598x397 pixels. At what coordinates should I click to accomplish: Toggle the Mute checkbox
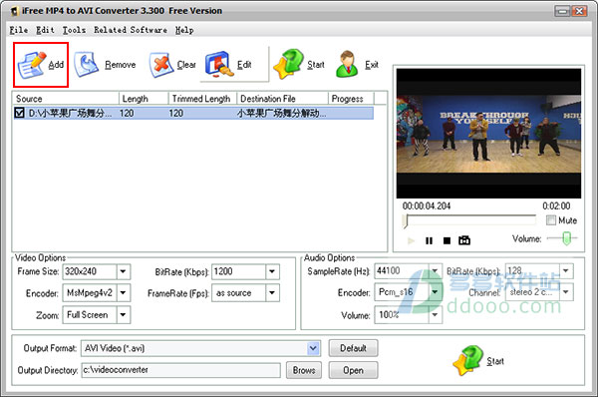[551, 220]
